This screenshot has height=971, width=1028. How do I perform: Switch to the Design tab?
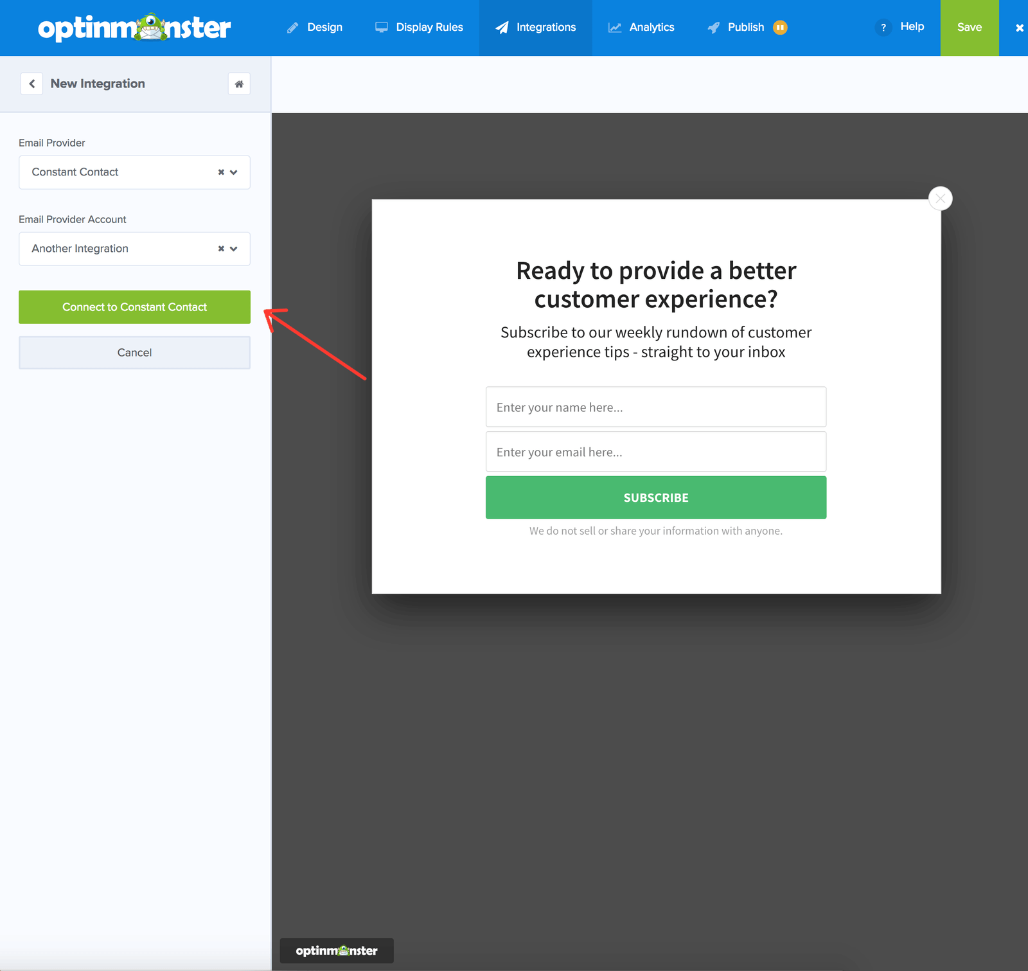[315, 28]
